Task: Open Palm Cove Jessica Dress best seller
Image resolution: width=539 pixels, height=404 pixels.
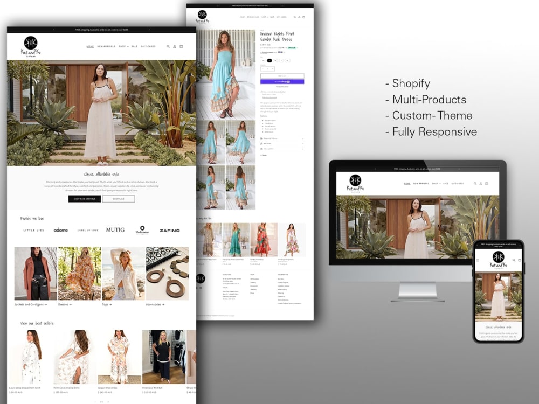Action: (74, 357)
